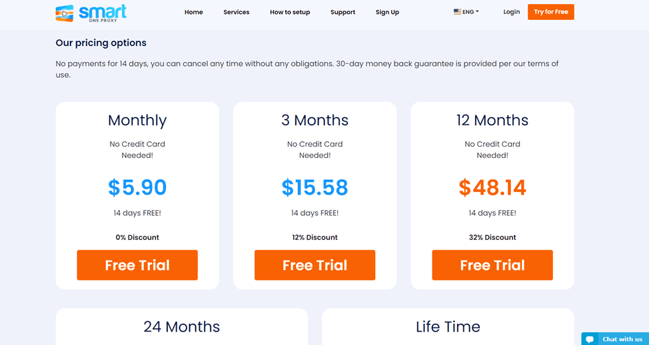Click the $15.58 price on 3 Months
Screen dimensions: 649x345
tap(315, 187)
